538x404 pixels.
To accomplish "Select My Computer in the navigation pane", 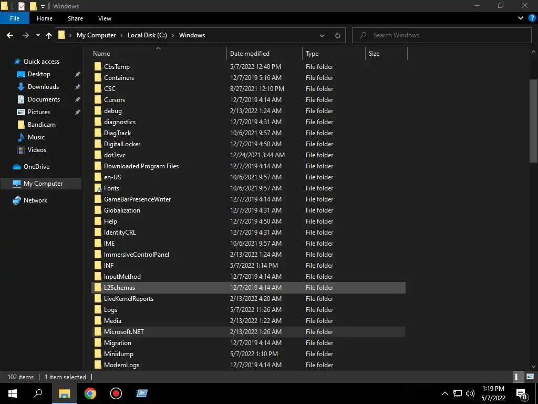I will 43,184.
